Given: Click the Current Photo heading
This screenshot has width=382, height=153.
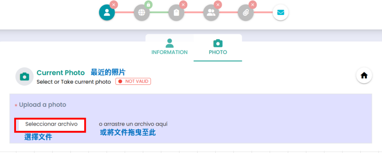Looking at the screenshot, I should [60, 73].
